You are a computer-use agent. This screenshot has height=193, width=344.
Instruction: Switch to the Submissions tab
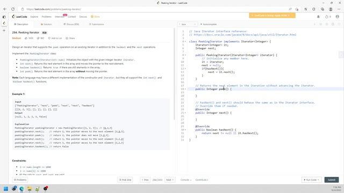coord(97,24)
